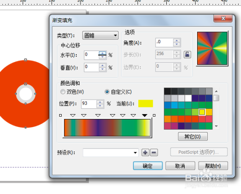Increase the 位置 value with up arrow
Image resolution: width=241 pixels, height=194 pixels.
pyautogui.click(x=100, y=102)
